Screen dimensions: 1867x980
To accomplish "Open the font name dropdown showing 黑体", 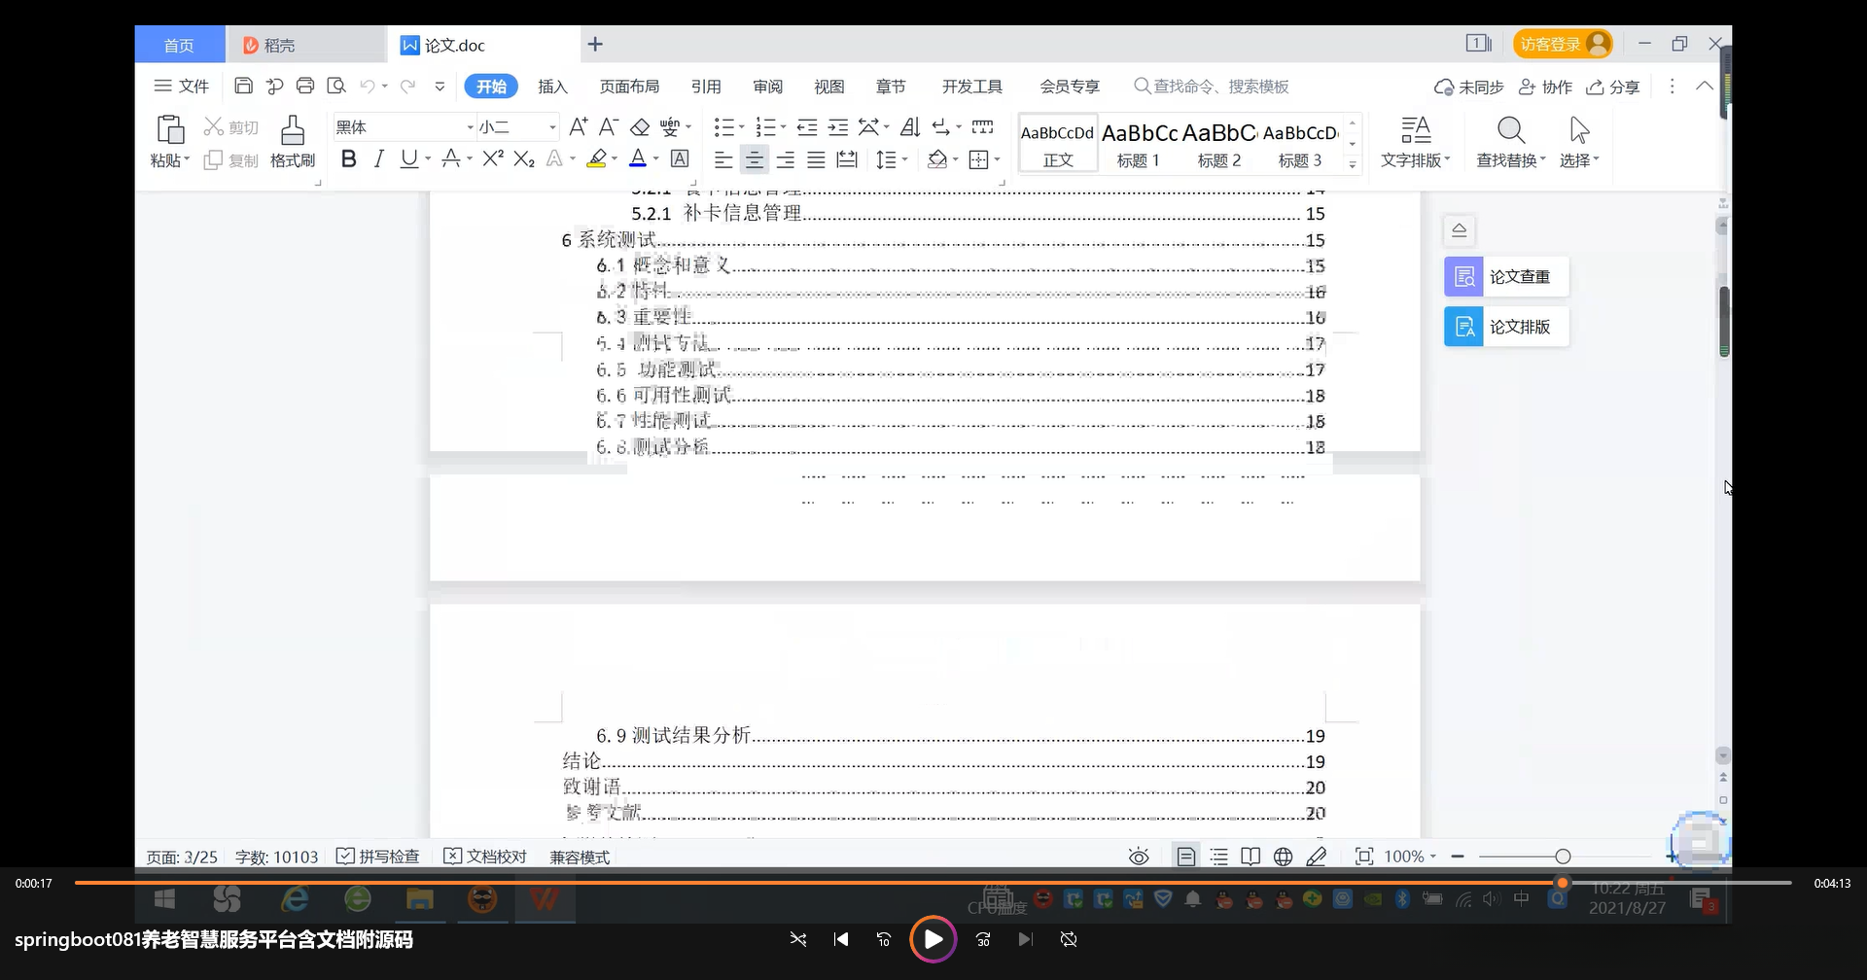I will pyautogui.click(x=404, y=126).
